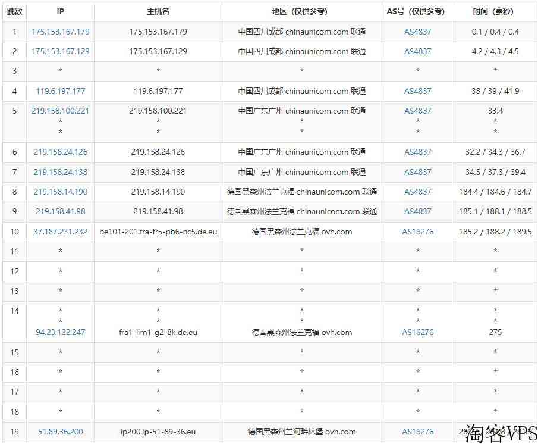Follow the AS16276 link in hop 19 row
The width and height of the screenshot is (538, 444).
click(417, 432)
